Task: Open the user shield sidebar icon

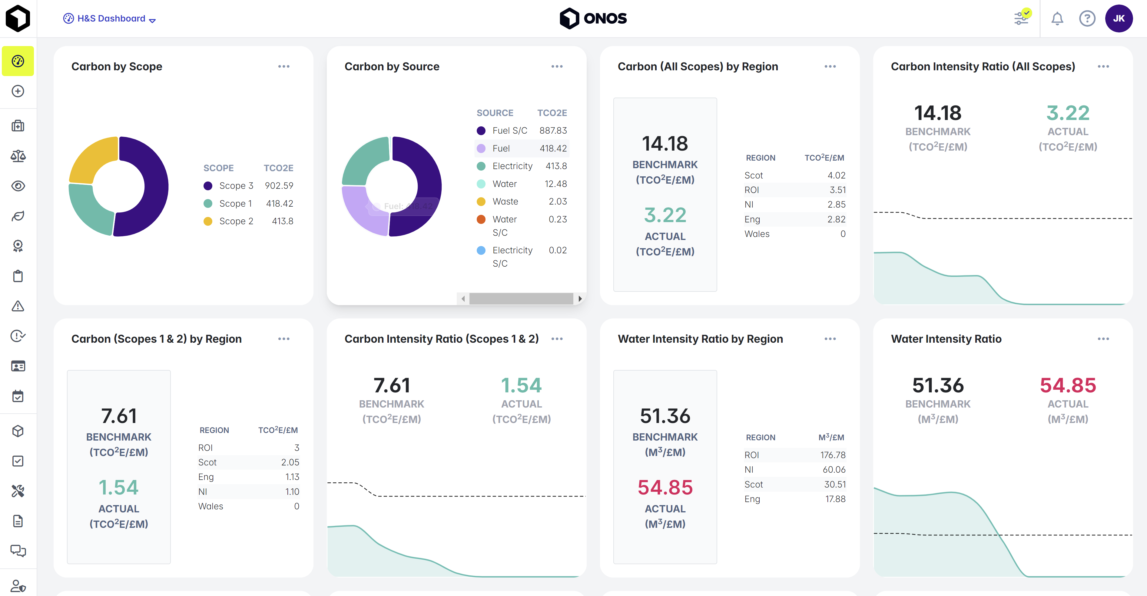Action: tap(18, 586)
